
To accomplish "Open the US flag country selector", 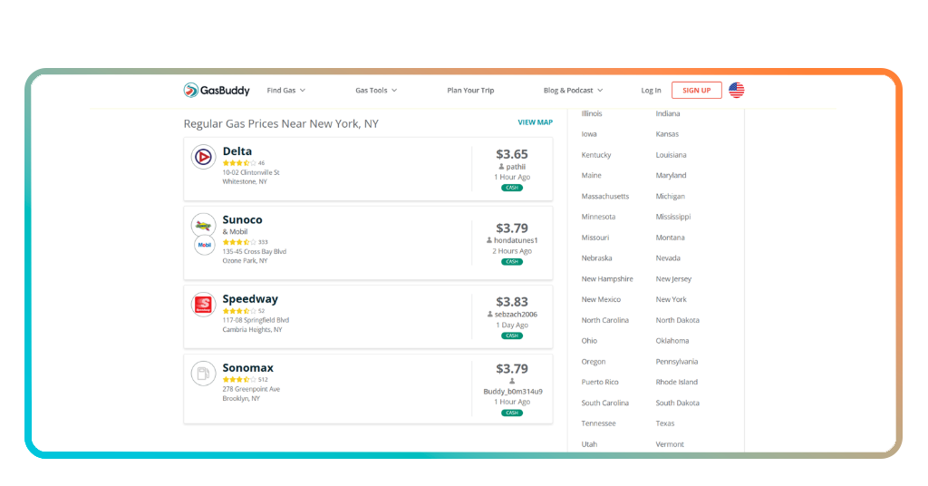I will coord(736,90).
